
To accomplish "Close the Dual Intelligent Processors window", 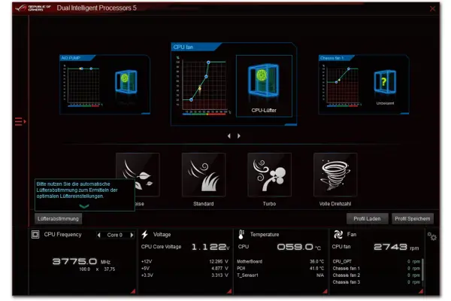I will click(x=432, y=8).
